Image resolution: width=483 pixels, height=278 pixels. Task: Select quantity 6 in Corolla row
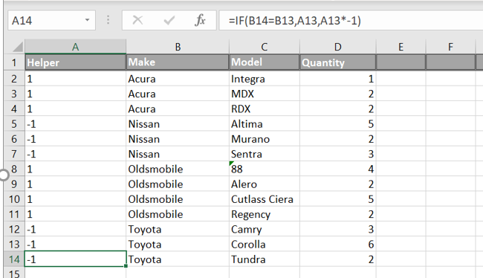tap(338, 244)
